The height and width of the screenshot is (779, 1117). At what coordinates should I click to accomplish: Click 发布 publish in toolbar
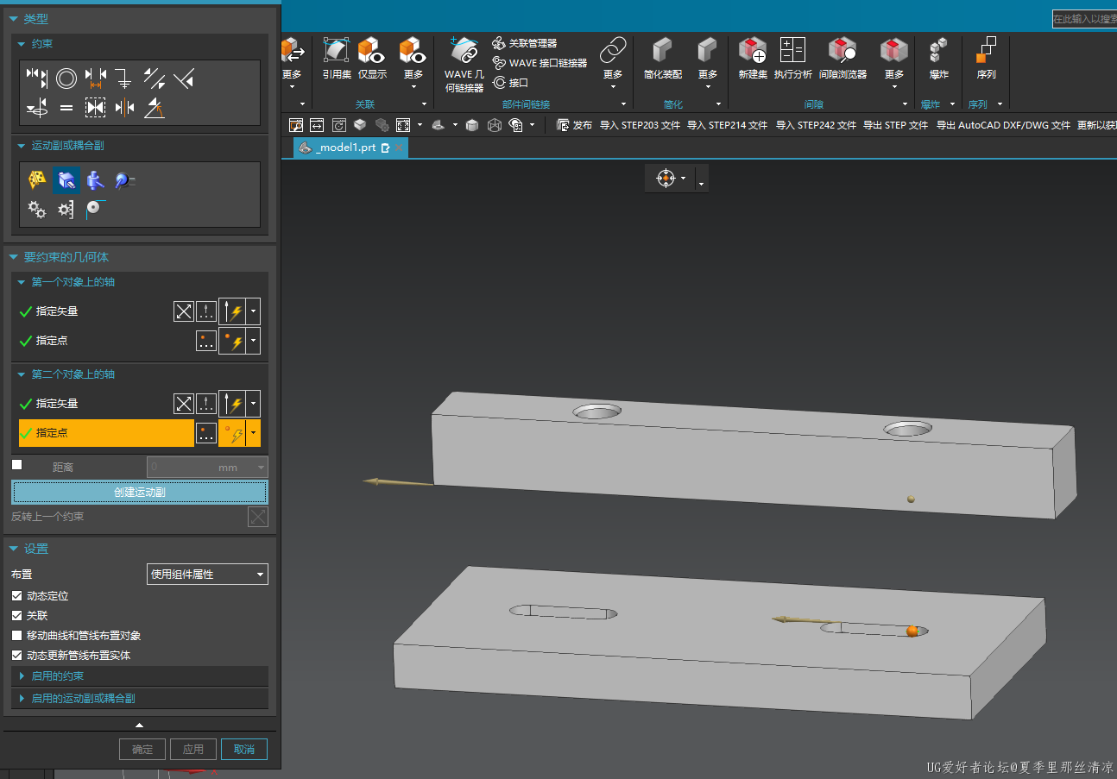coord(575,125)
